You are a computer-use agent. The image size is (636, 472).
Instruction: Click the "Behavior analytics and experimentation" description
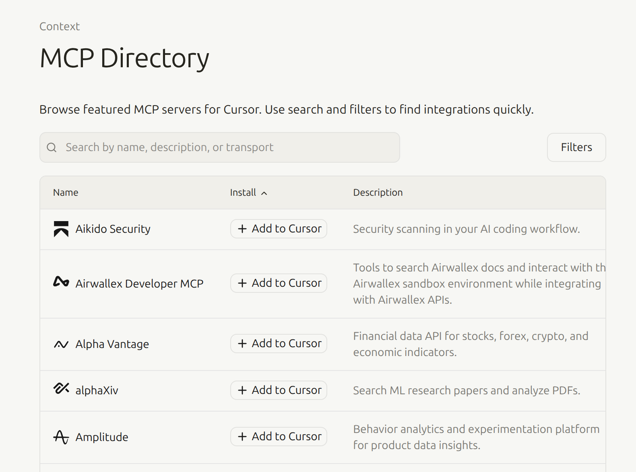[477, 437]
